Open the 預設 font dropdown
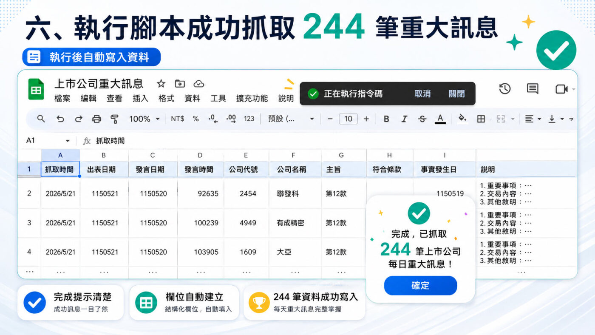Screen dimensions: 595x335 pos(291,119)
